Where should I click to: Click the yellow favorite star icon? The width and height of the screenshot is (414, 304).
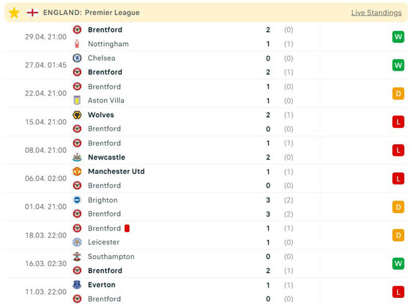click(14, 12)
